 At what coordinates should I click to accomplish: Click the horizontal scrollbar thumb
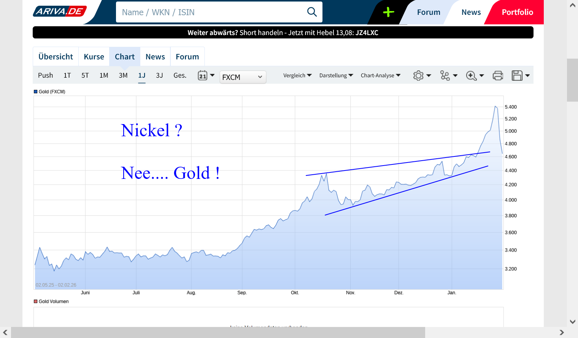pos(218,332)
